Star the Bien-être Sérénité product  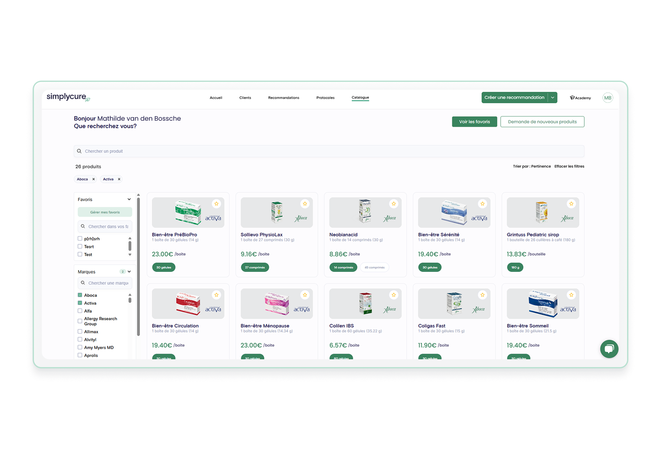coord(482,204)
